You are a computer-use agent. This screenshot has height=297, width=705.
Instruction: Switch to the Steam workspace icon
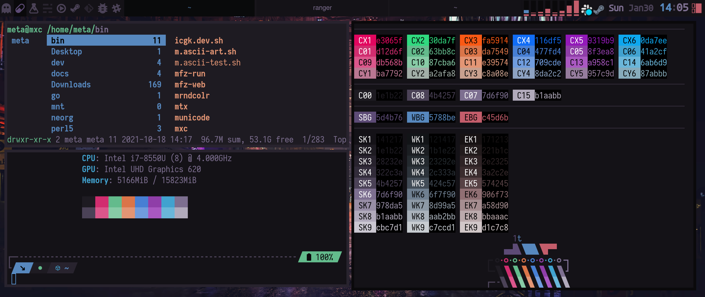point(75,8)
